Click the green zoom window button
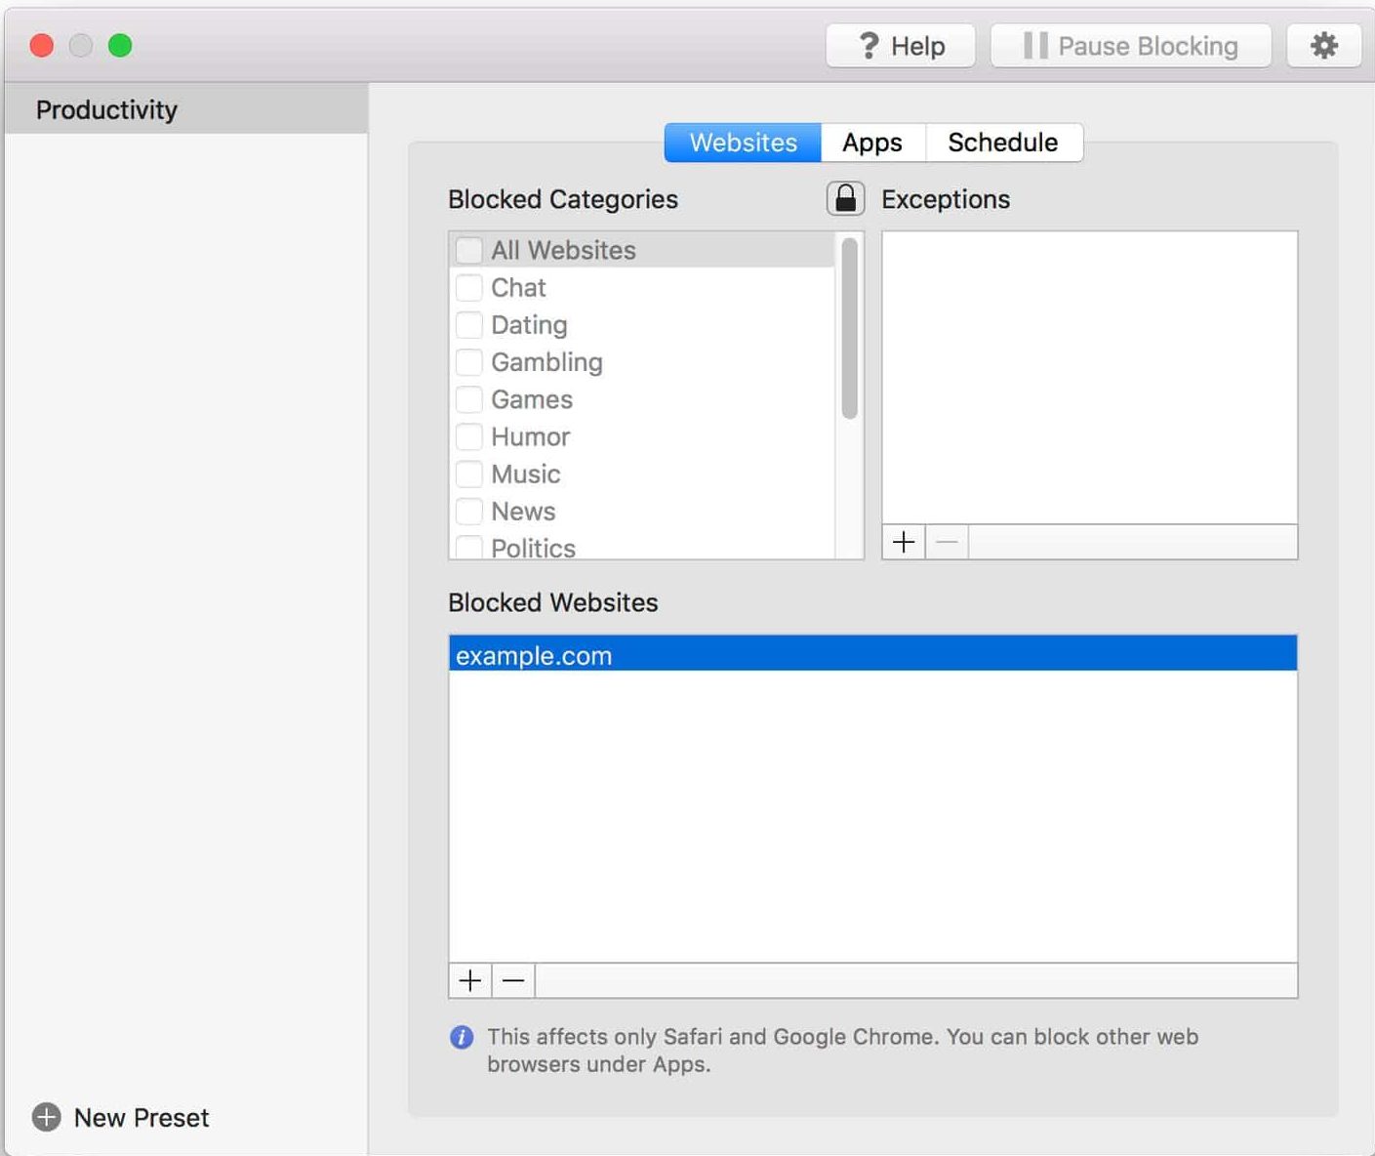Viewport: 1375px width, 1156px height. tap(120, 46)
